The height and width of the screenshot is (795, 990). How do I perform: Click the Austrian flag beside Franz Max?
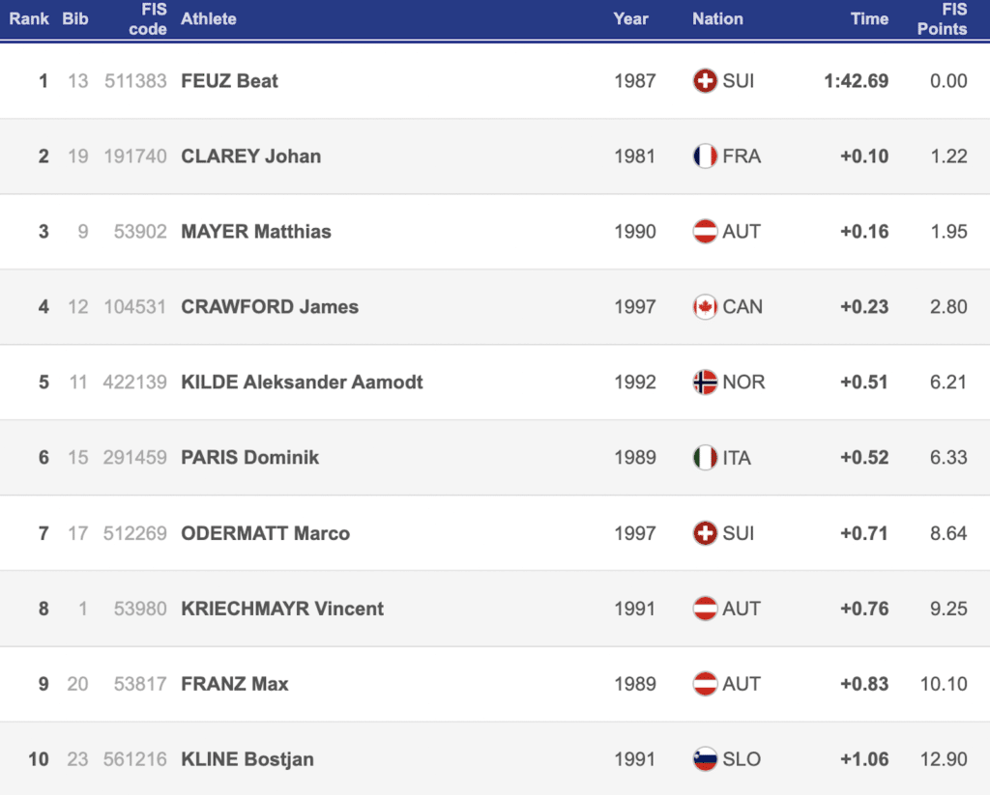(x=705, y=684)
